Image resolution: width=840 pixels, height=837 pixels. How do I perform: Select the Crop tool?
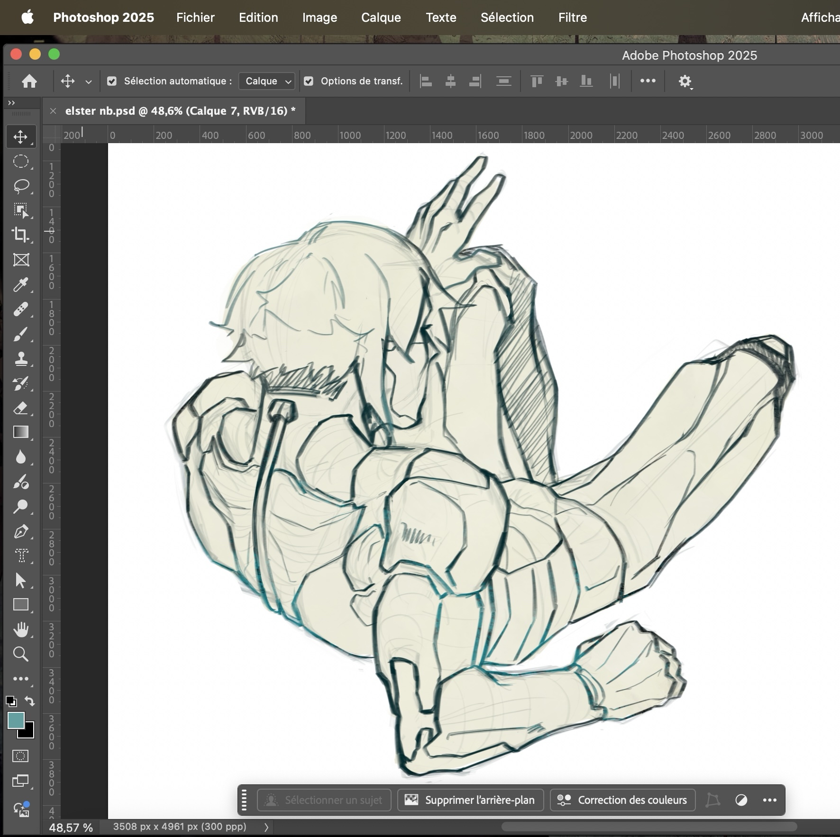pyautogui.click(x=21, y=235)
